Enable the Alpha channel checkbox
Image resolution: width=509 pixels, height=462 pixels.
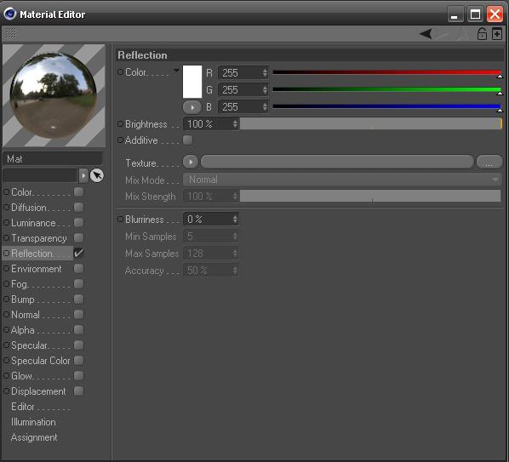78,329
